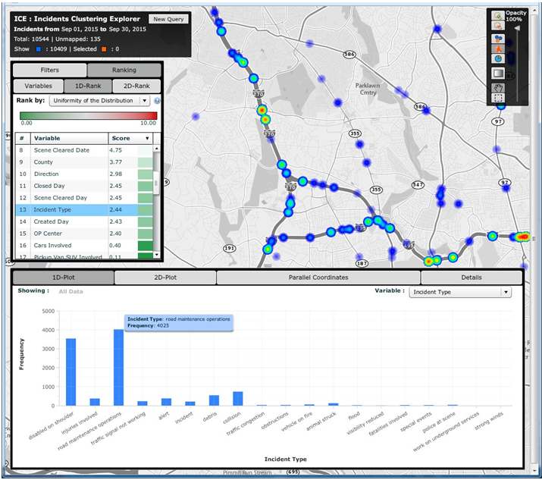The width and height of the screenshot is (542, 480).
Task: Click the zoom out map tool
Action: (498, 26)
